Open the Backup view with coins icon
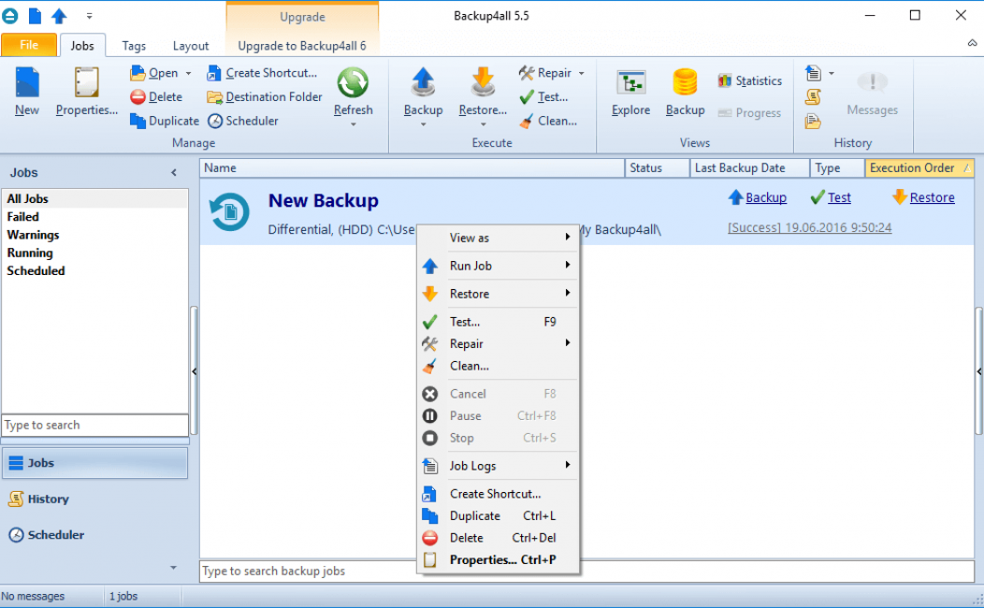Screen dimensions: 984x608 point(685,92)
